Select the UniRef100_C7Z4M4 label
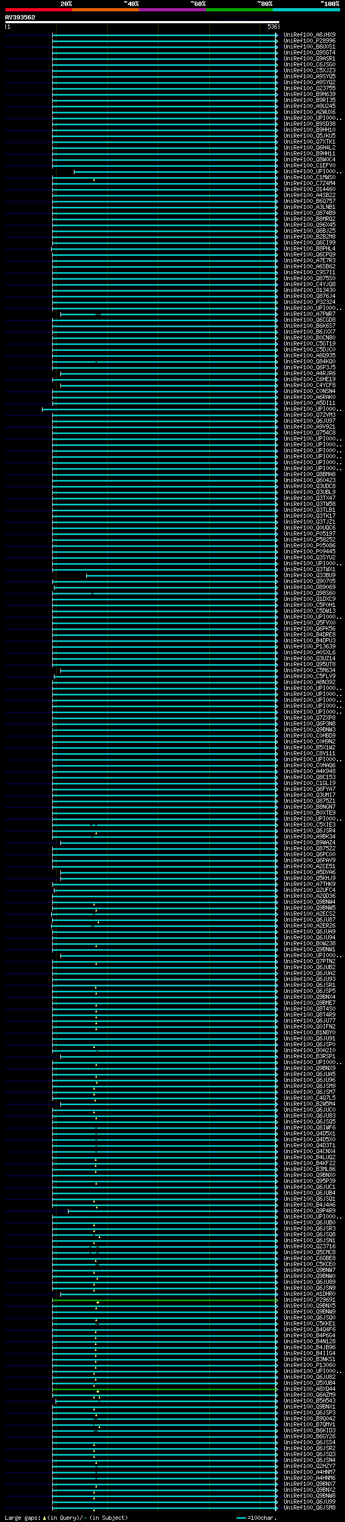 click(309, 183)
